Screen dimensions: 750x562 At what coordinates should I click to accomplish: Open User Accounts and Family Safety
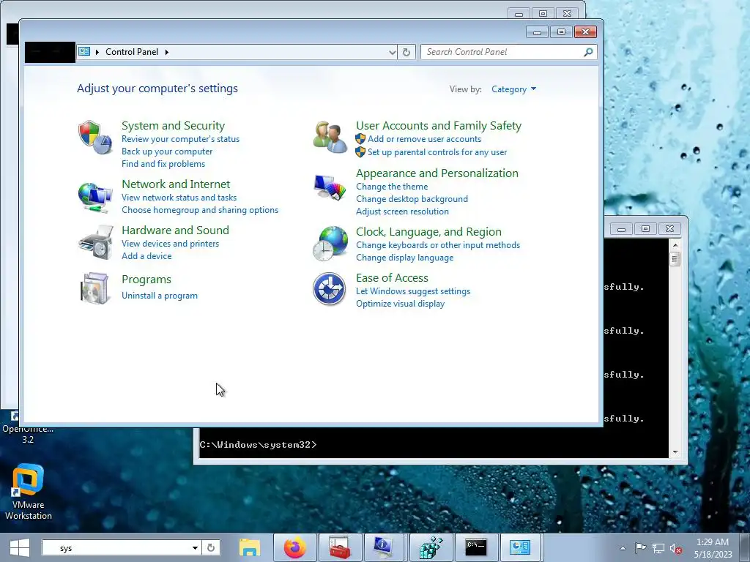(x=439, y=126)
